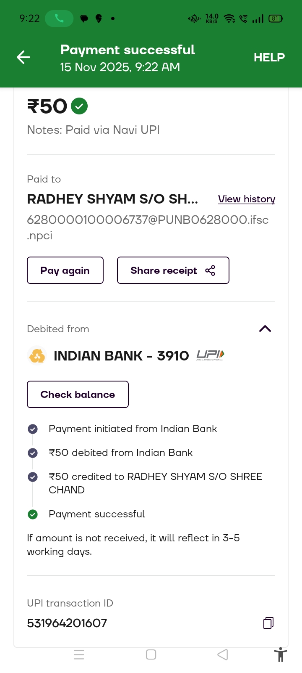Tap the UPI transaction ID number

67,623
